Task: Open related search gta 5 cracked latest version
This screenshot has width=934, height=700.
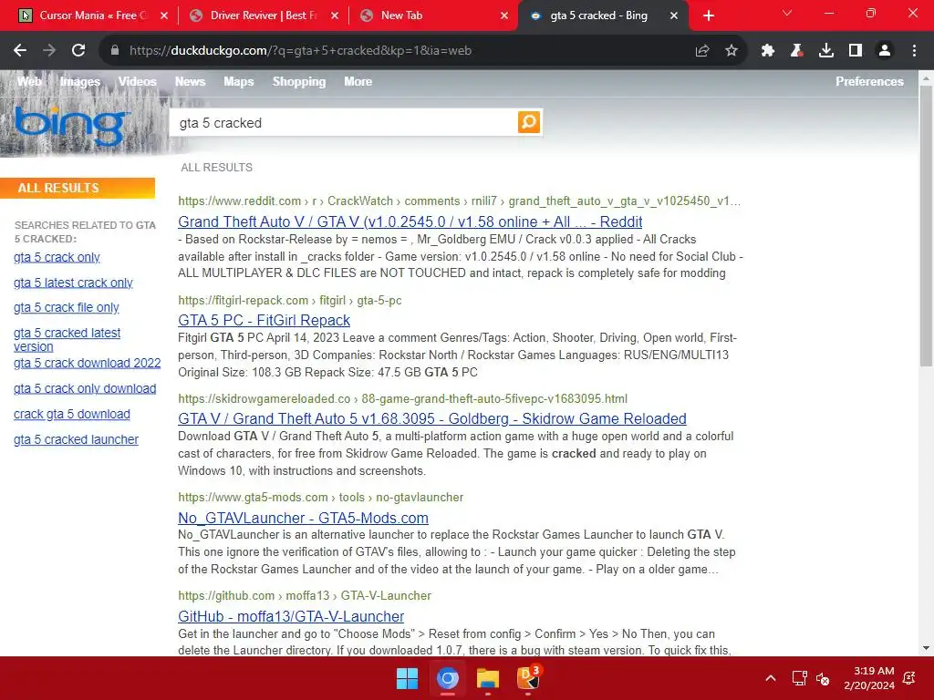Action: pyautogui.click(x=67, y=339)
